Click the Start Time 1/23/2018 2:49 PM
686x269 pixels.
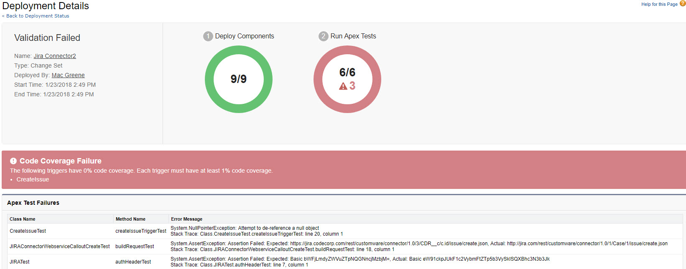click(55, 85)
